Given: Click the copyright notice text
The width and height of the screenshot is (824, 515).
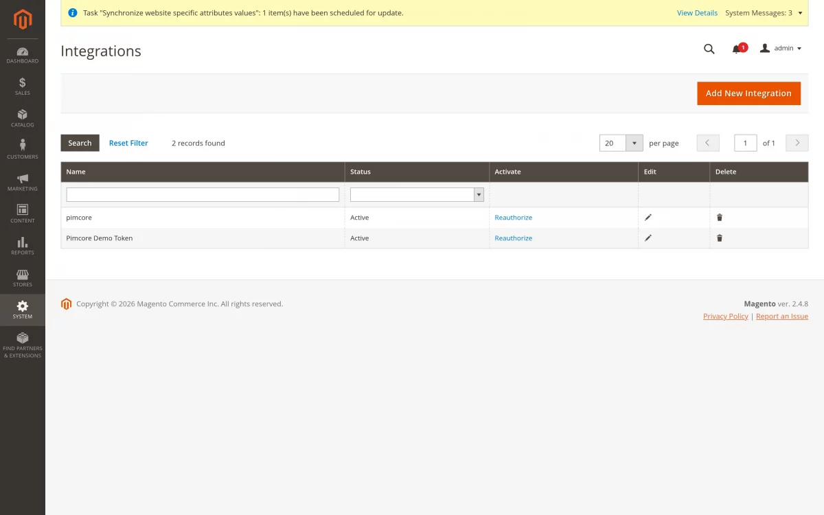Looking at the screenshot, I should pos(179,304).
